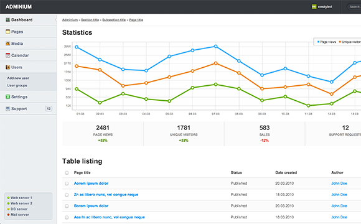Open the 'Zn ac libero nunc' page link
This screenshot has width=361, height=224.
[106, 195]
